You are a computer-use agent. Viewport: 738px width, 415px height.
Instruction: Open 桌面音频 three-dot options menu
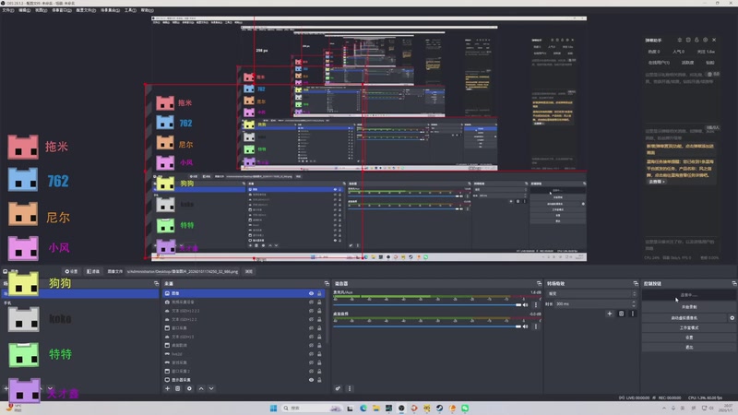coord(536,326)
